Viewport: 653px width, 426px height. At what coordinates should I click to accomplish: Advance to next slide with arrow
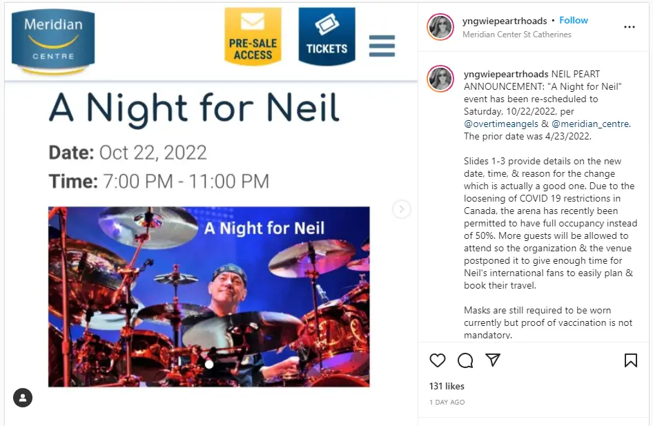[402, 209]
